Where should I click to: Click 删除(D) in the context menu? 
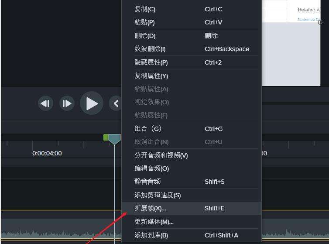[x=192, y=36]
